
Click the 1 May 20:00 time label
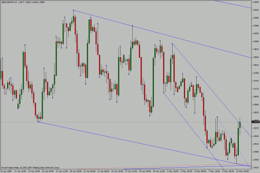click(173, 171)
